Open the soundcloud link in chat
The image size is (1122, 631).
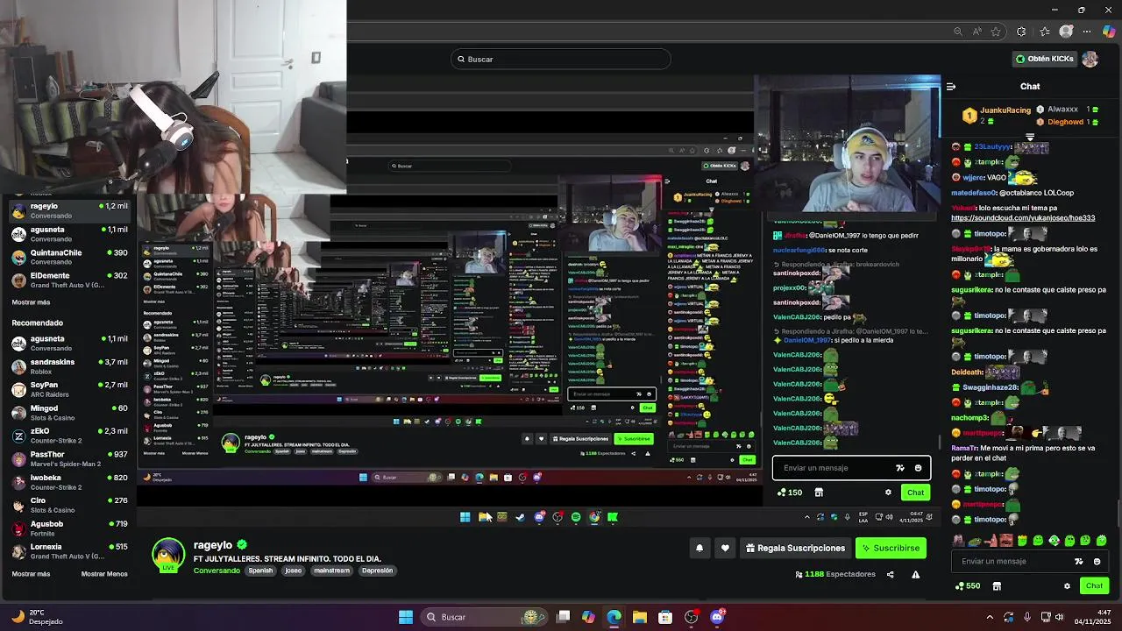coord(1023,218)
